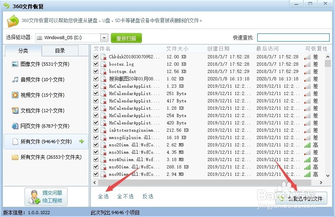Uncheck the 搜狗截图20年01月08 checkbox

96,79
